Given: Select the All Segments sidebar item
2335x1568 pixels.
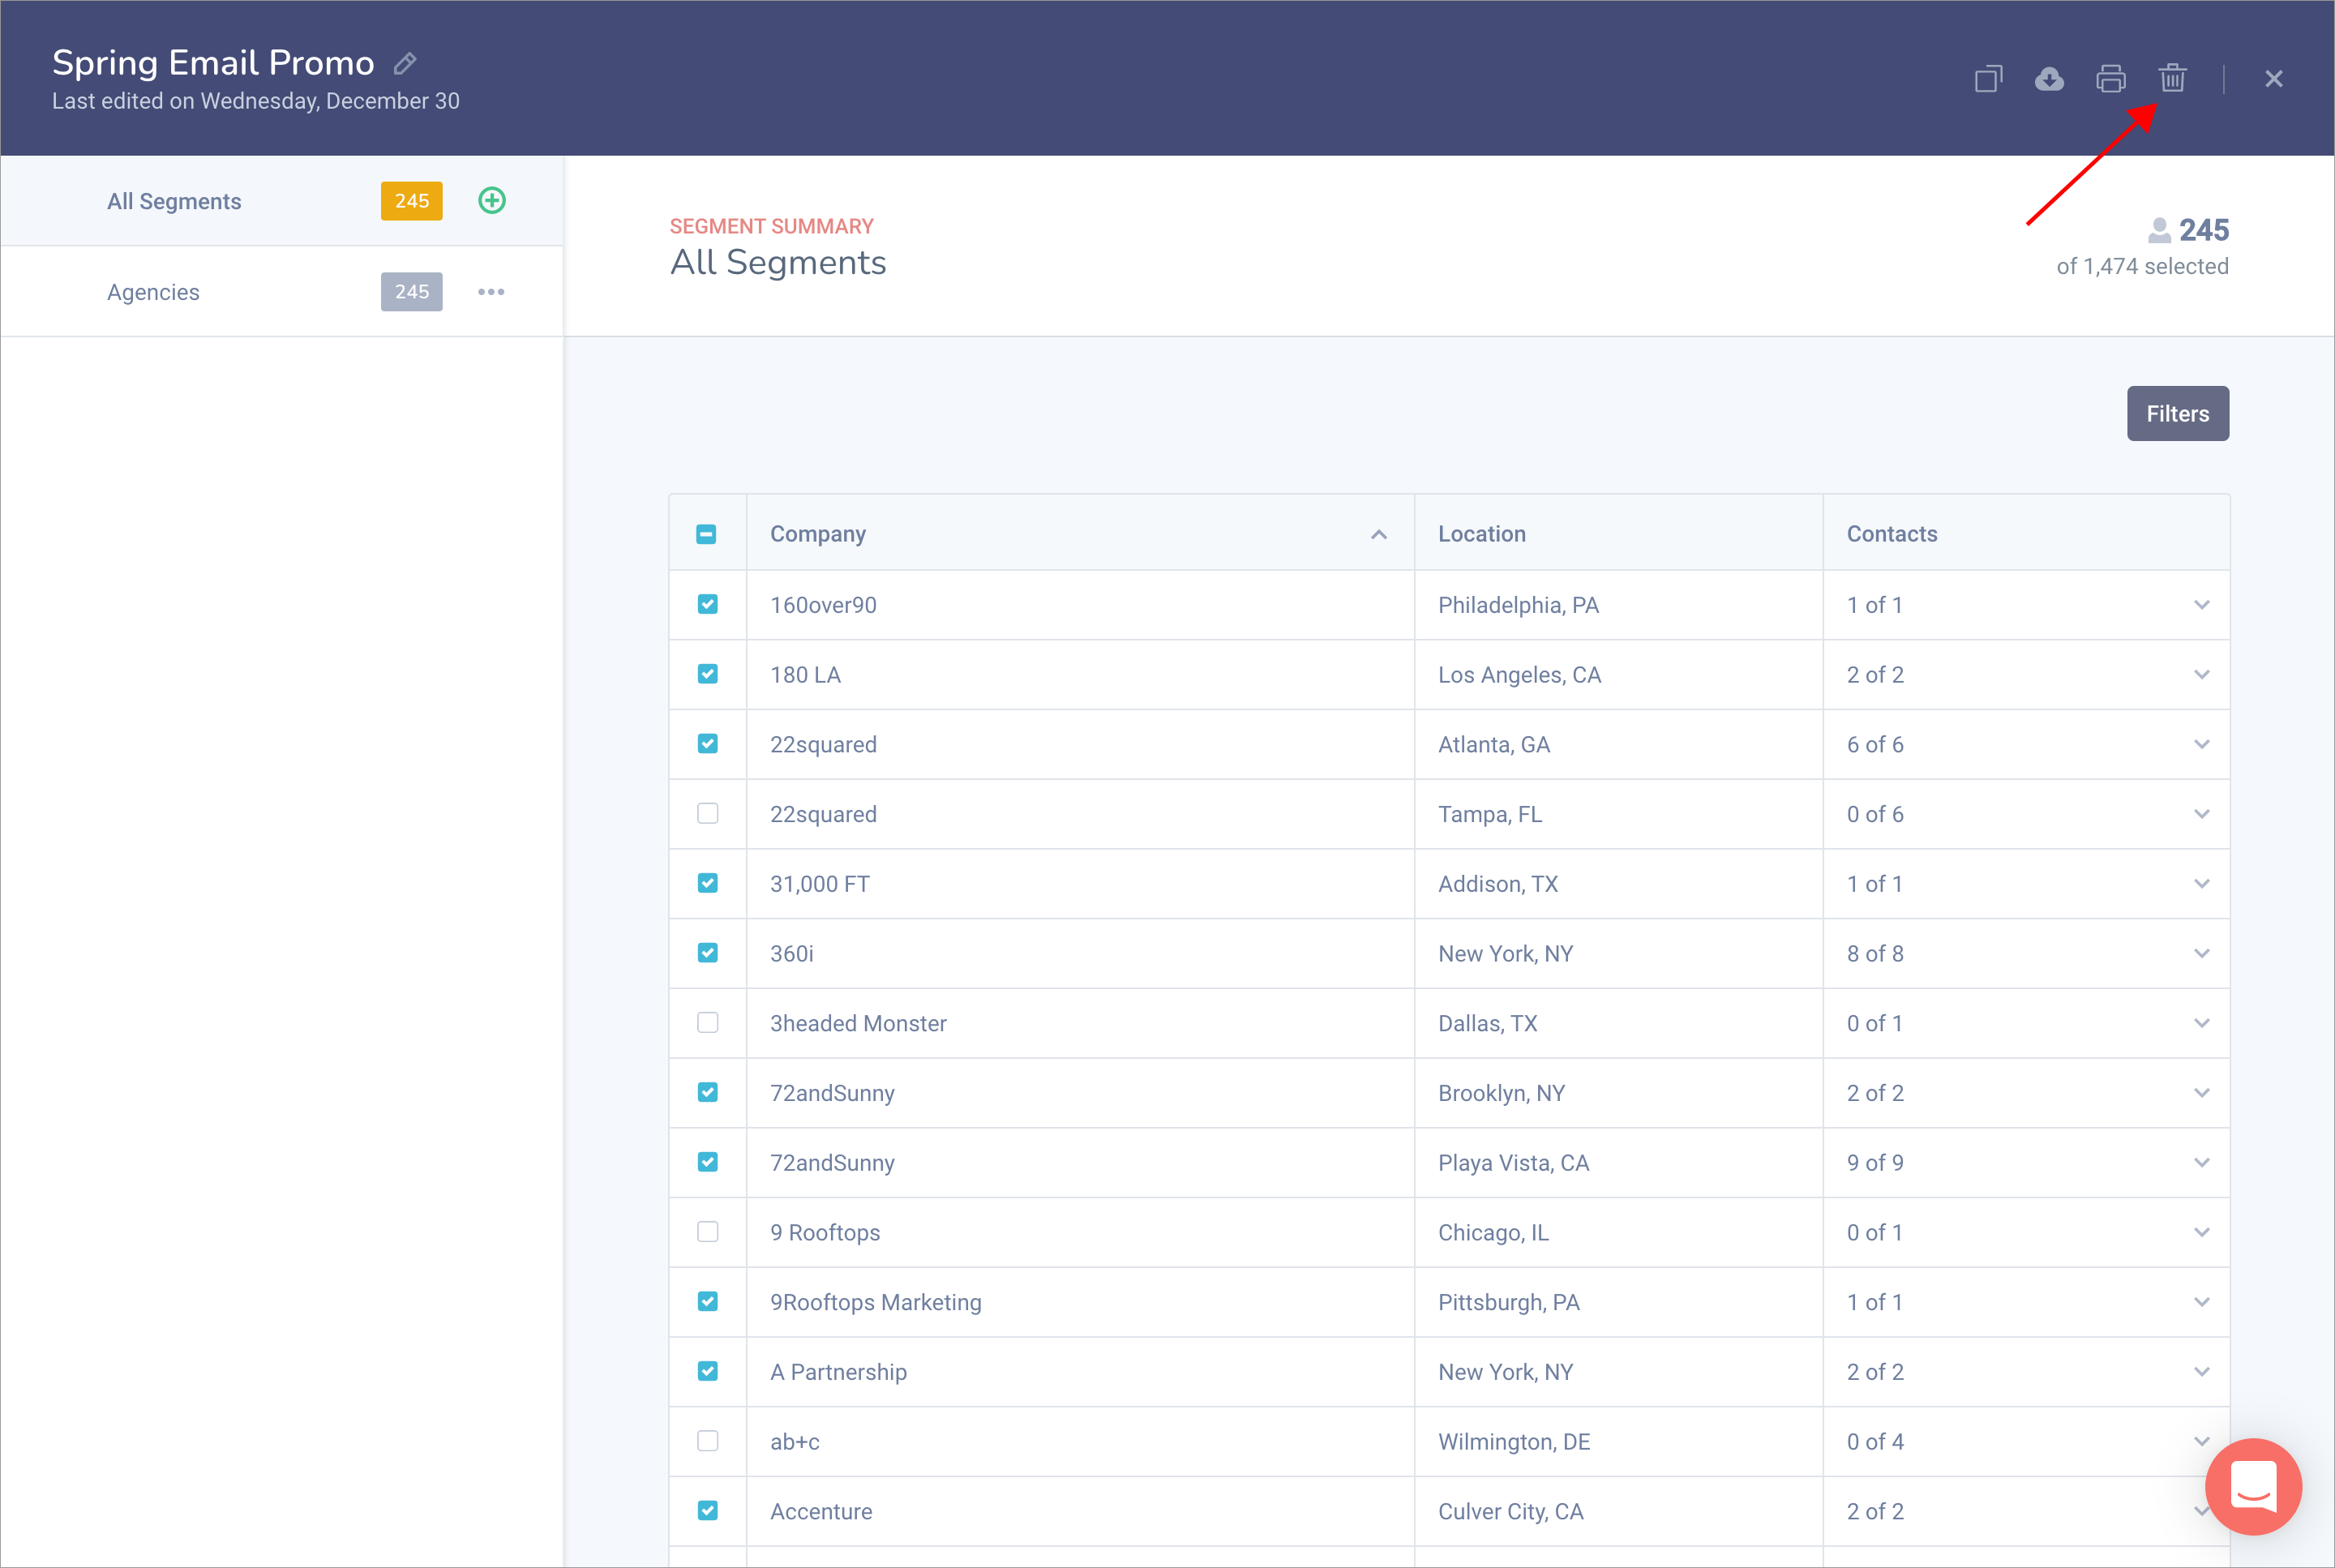Looking at the screenshot, I should [x=282, y=201].
